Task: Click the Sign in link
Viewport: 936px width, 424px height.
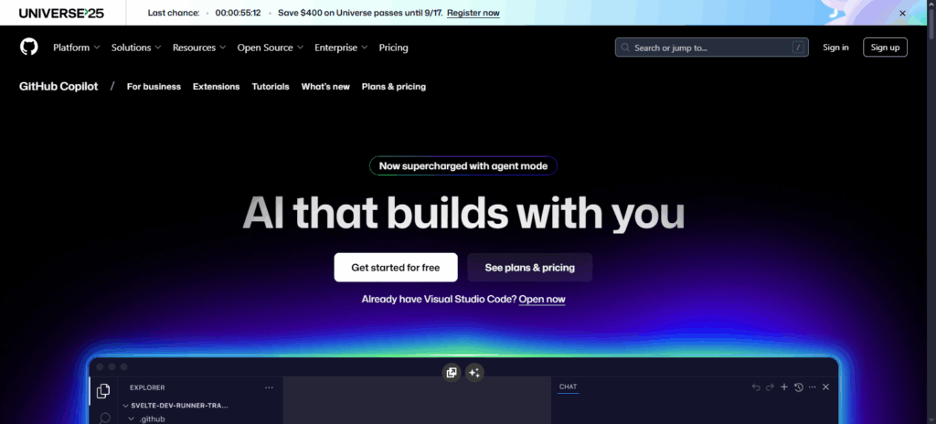Action: pos(835,48)
